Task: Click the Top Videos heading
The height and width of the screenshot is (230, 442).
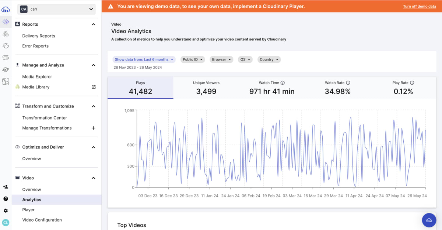Action: (132, 225)
